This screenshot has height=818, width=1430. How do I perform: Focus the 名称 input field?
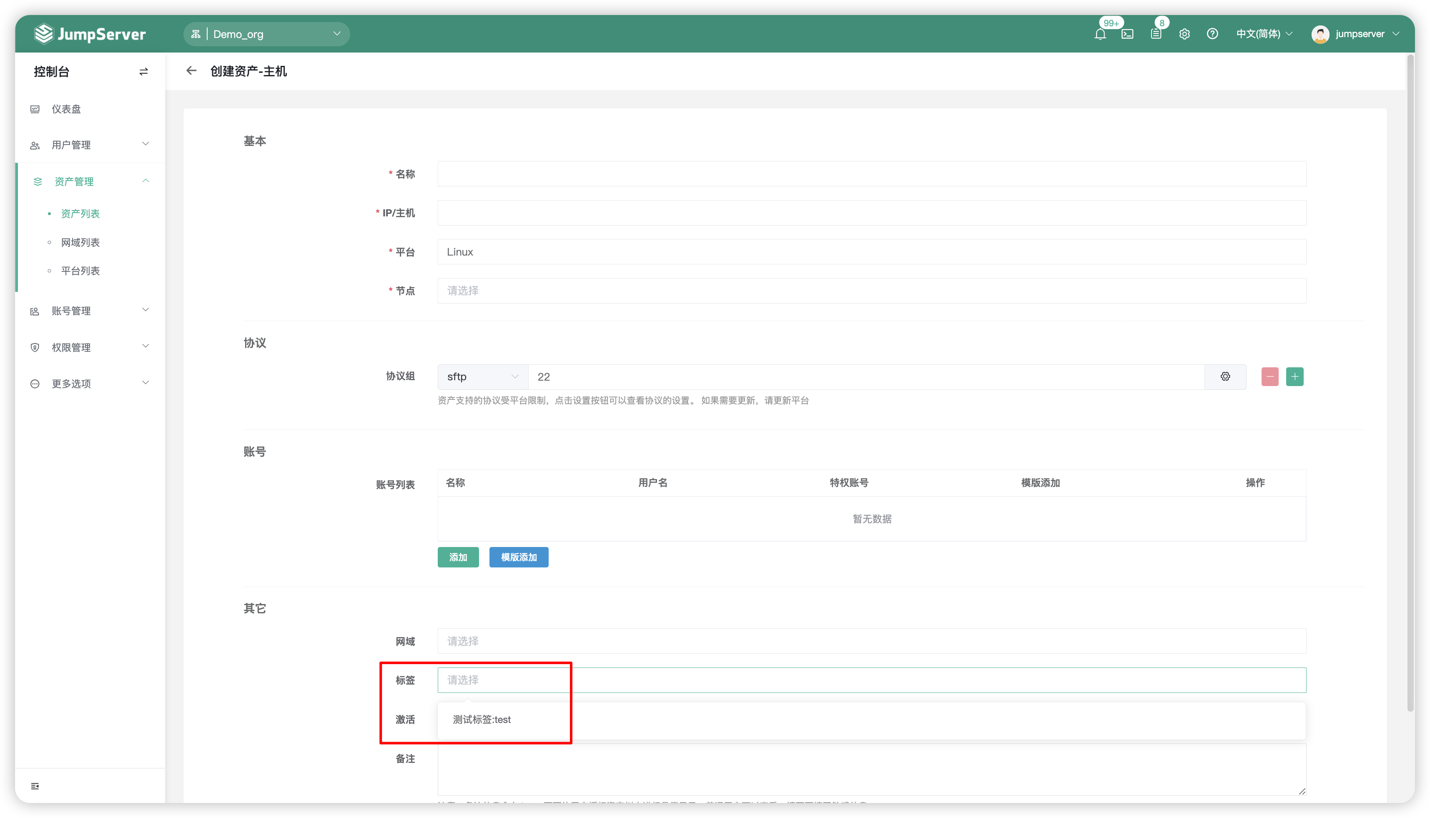tap(872, 173)
